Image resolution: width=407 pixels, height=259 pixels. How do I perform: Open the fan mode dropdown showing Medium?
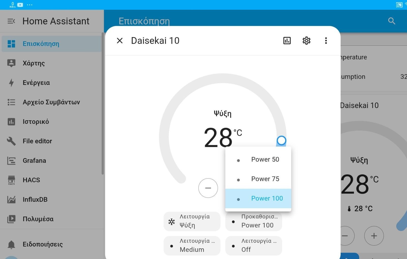tap(192, 246)
